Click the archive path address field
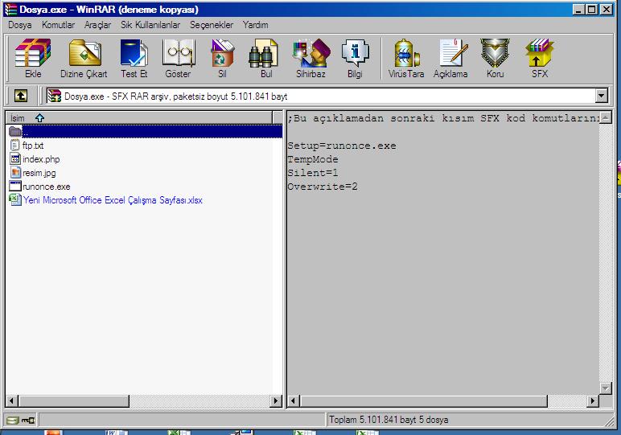The width and height of the screenshot is (621, 435). point(321,96)
